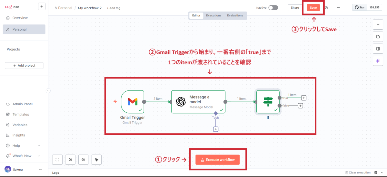Open the workflow three-dots options menu

click(338, 8)
